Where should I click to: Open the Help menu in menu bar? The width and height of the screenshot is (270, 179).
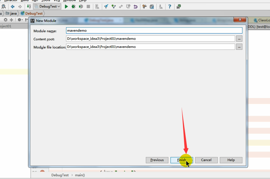point(83,1)
